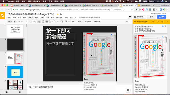
Task: Click the 轉場效果 transition button
Action: point(98,22)
